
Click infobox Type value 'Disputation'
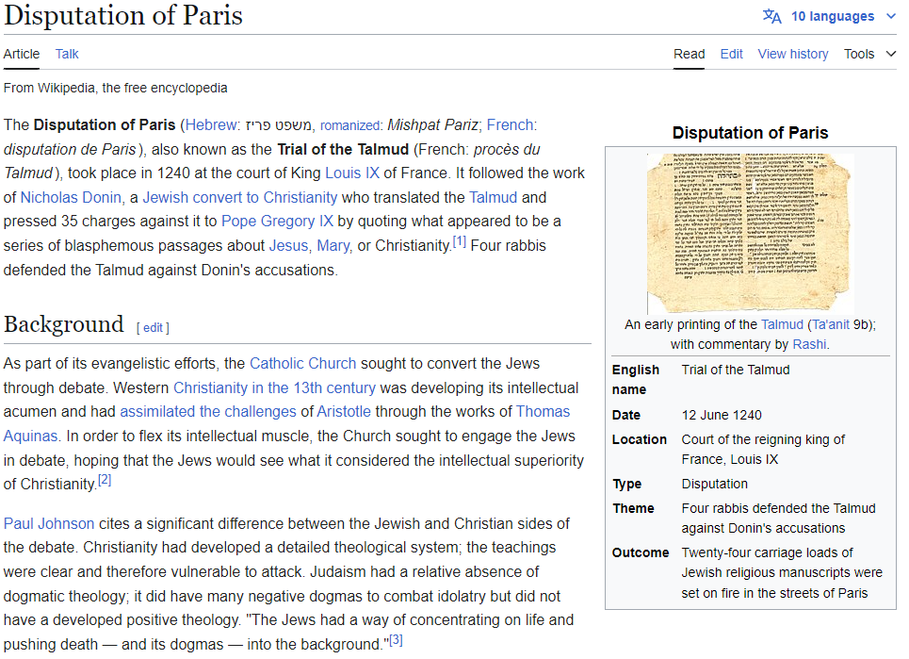715,484
